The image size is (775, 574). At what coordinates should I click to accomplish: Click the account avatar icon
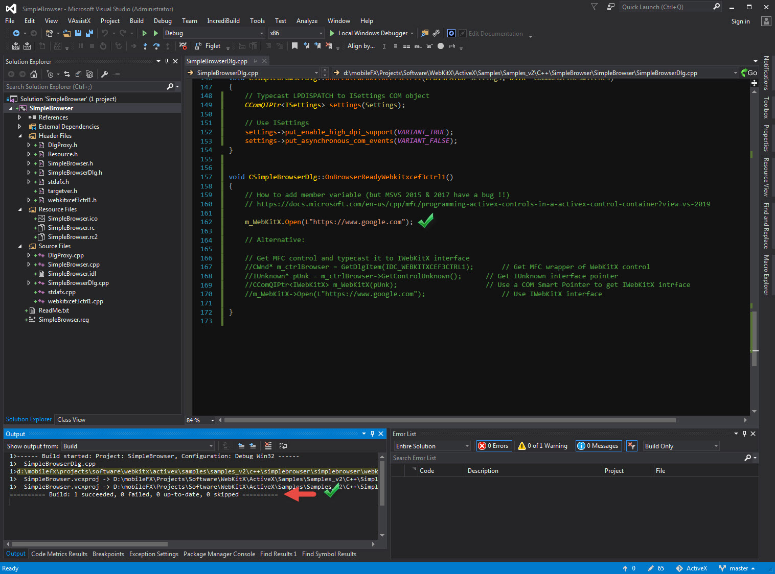coord(766,21)
